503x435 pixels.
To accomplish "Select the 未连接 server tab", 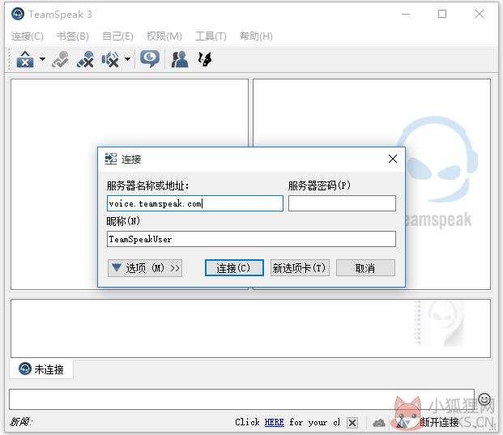I will tap(41, 369).
